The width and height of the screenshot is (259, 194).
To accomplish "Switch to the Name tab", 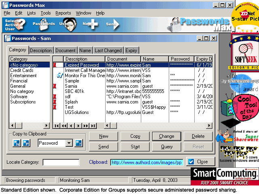I will (85, 50).
